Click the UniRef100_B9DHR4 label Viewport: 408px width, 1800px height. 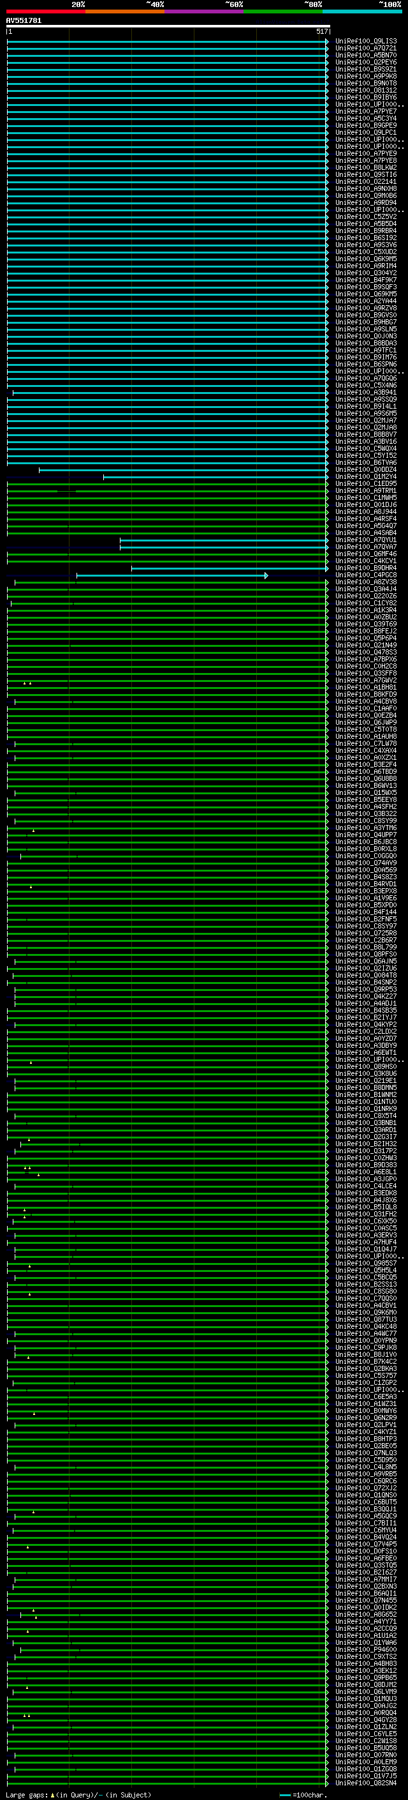(366, 568)
